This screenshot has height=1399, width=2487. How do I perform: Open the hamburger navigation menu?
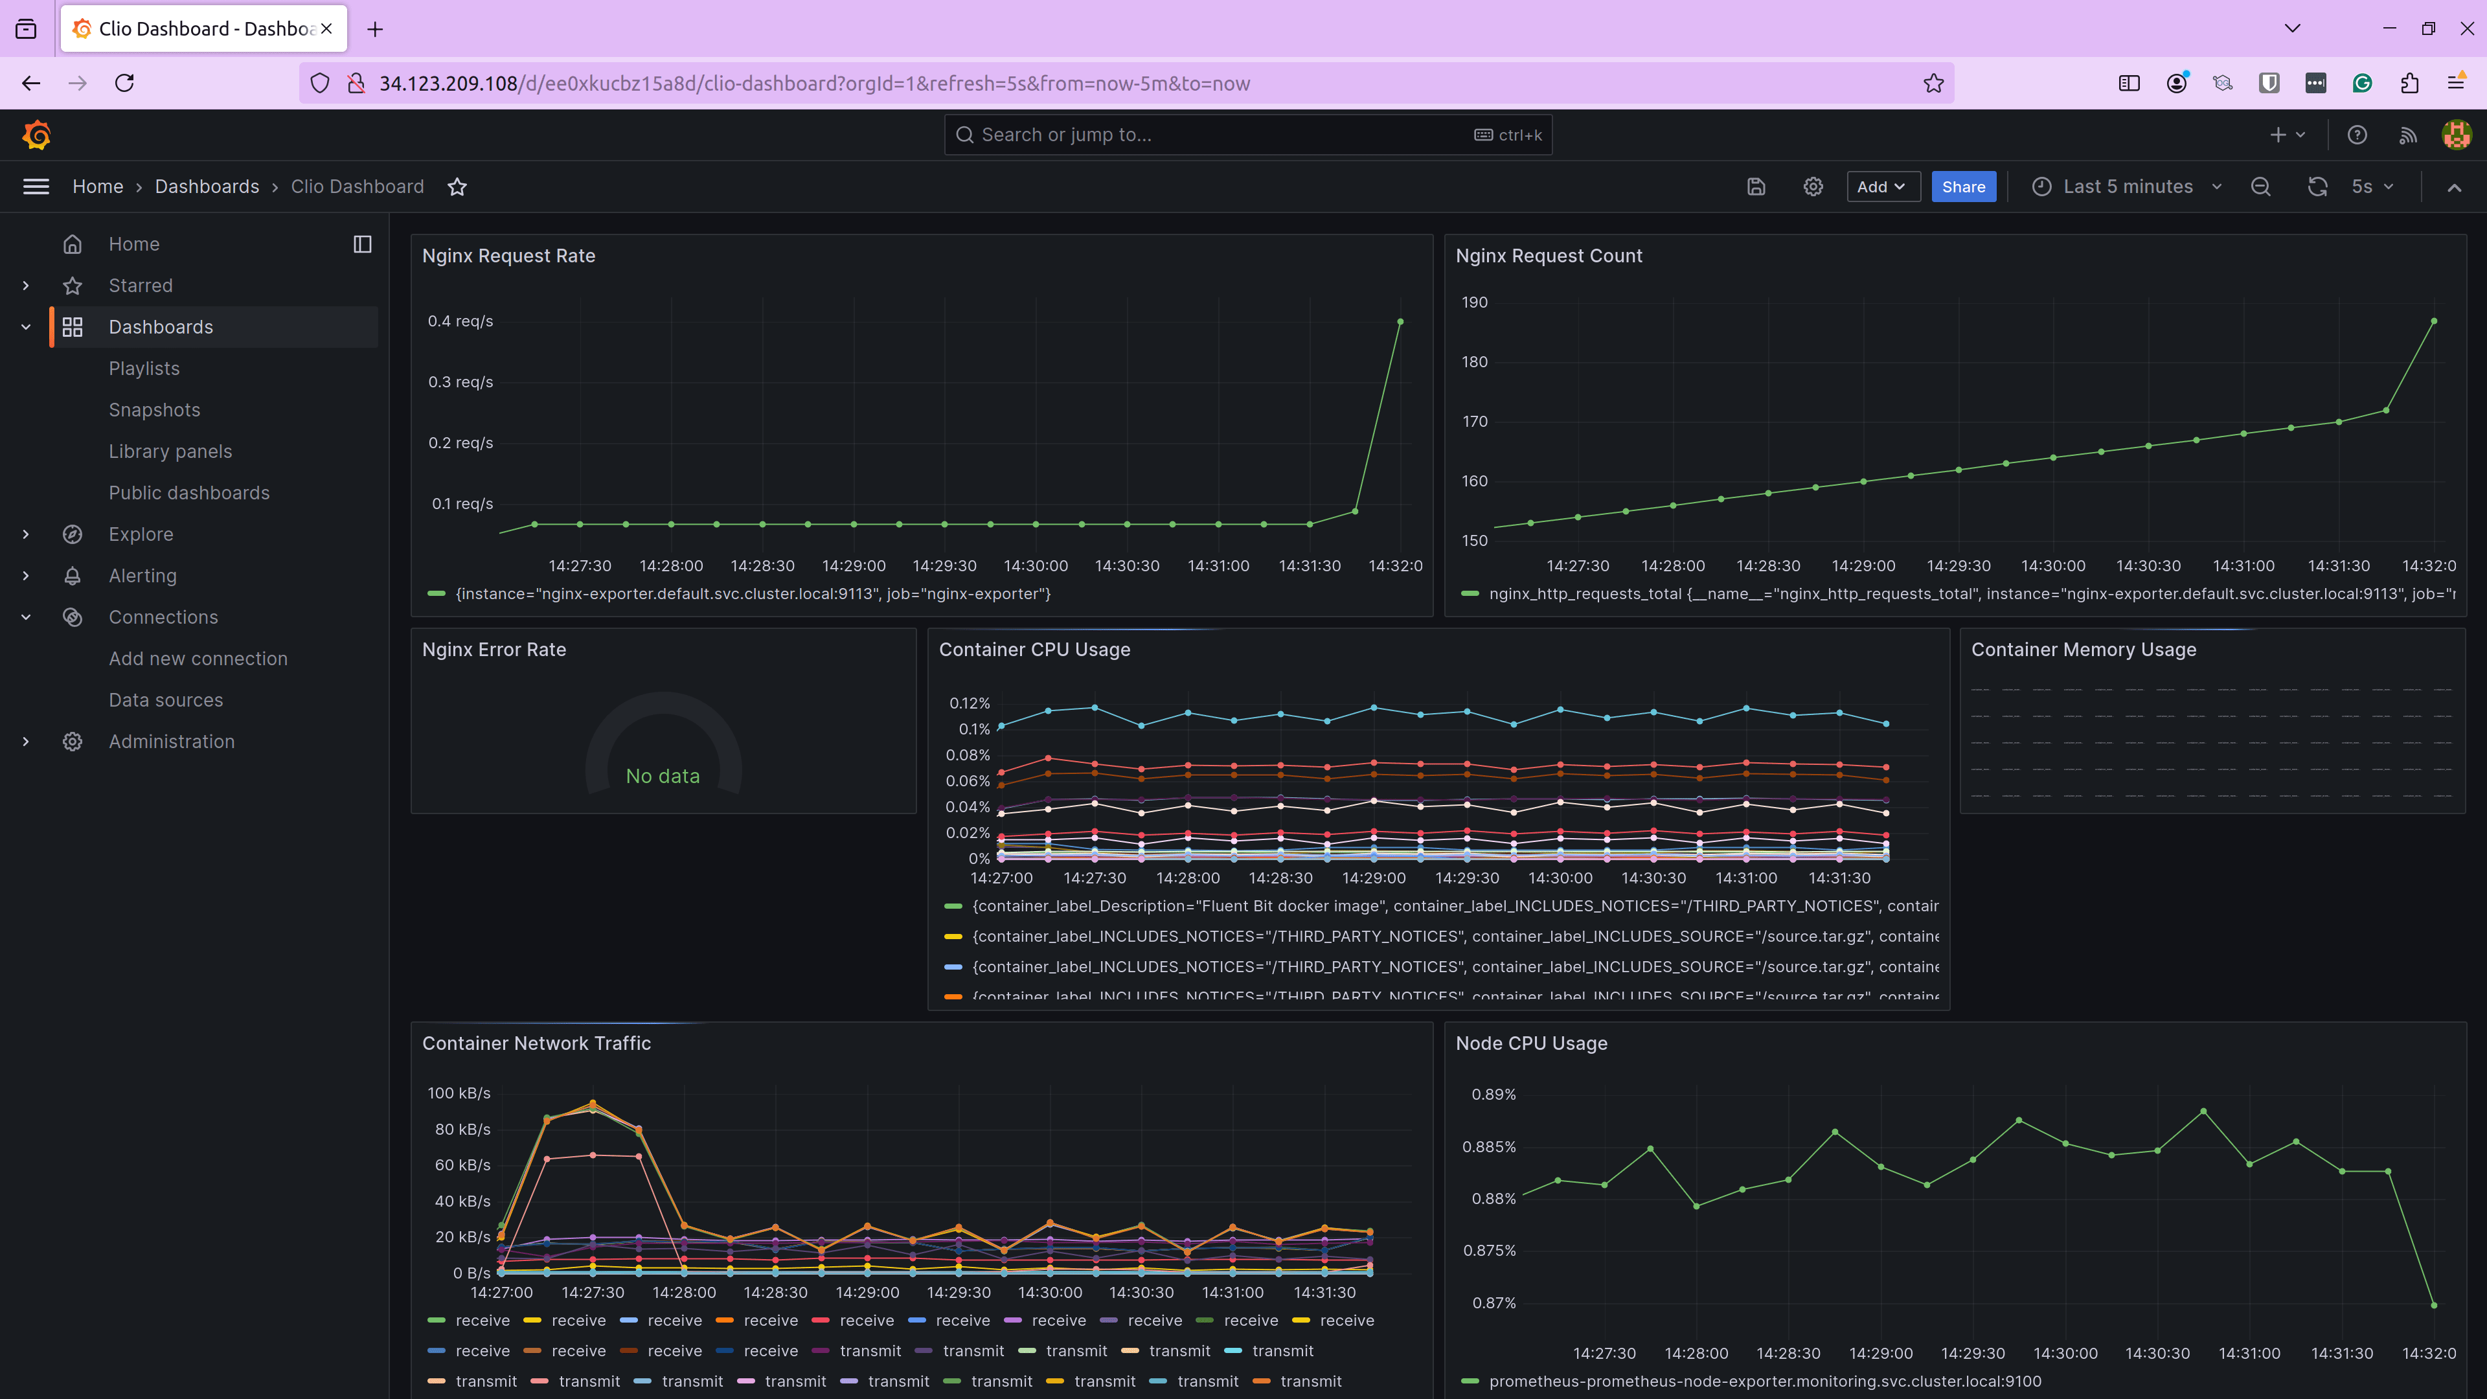[x=36, y=187]
